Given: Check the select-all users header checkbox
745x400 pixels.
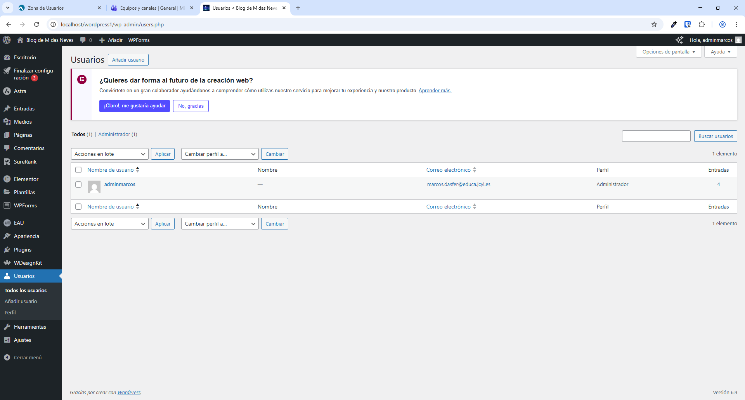Looking at the screenshot, I should coord(78,170).
